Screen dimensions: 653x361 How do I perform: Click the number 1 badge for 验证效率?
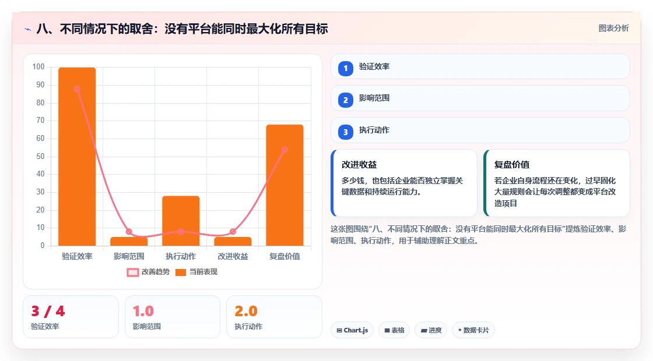(345, 69)
